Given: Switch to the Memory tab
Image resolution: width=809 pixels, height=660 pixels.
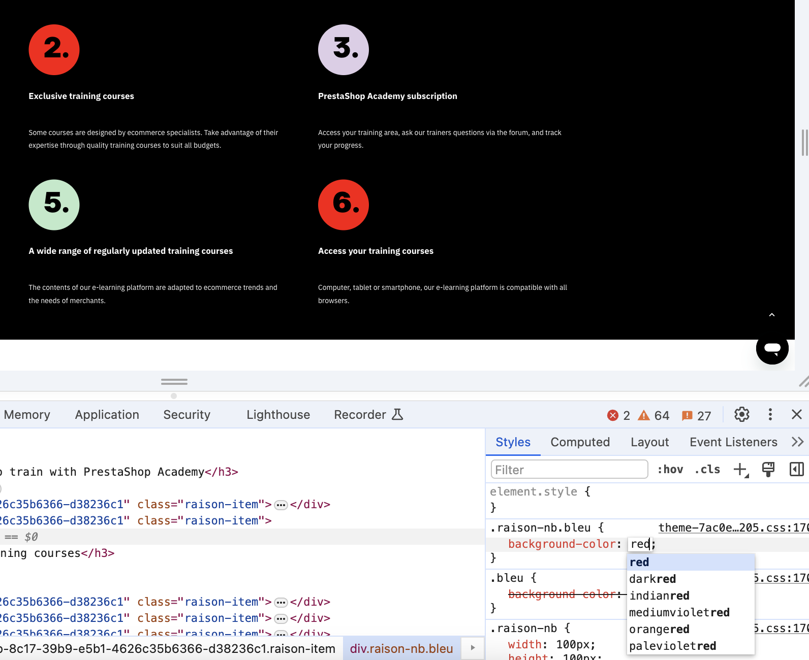Looking at the screenshot, I should click(x=27, y=415).
